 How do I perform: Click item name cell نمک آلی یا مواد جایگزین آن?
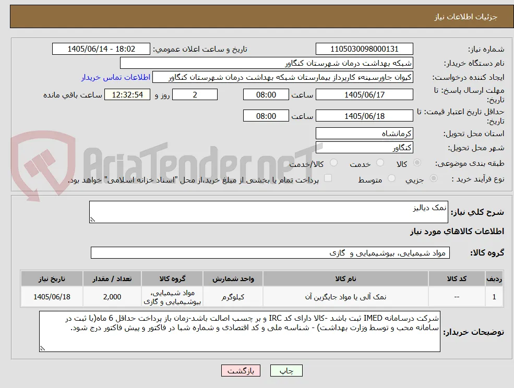click(345, 297)
